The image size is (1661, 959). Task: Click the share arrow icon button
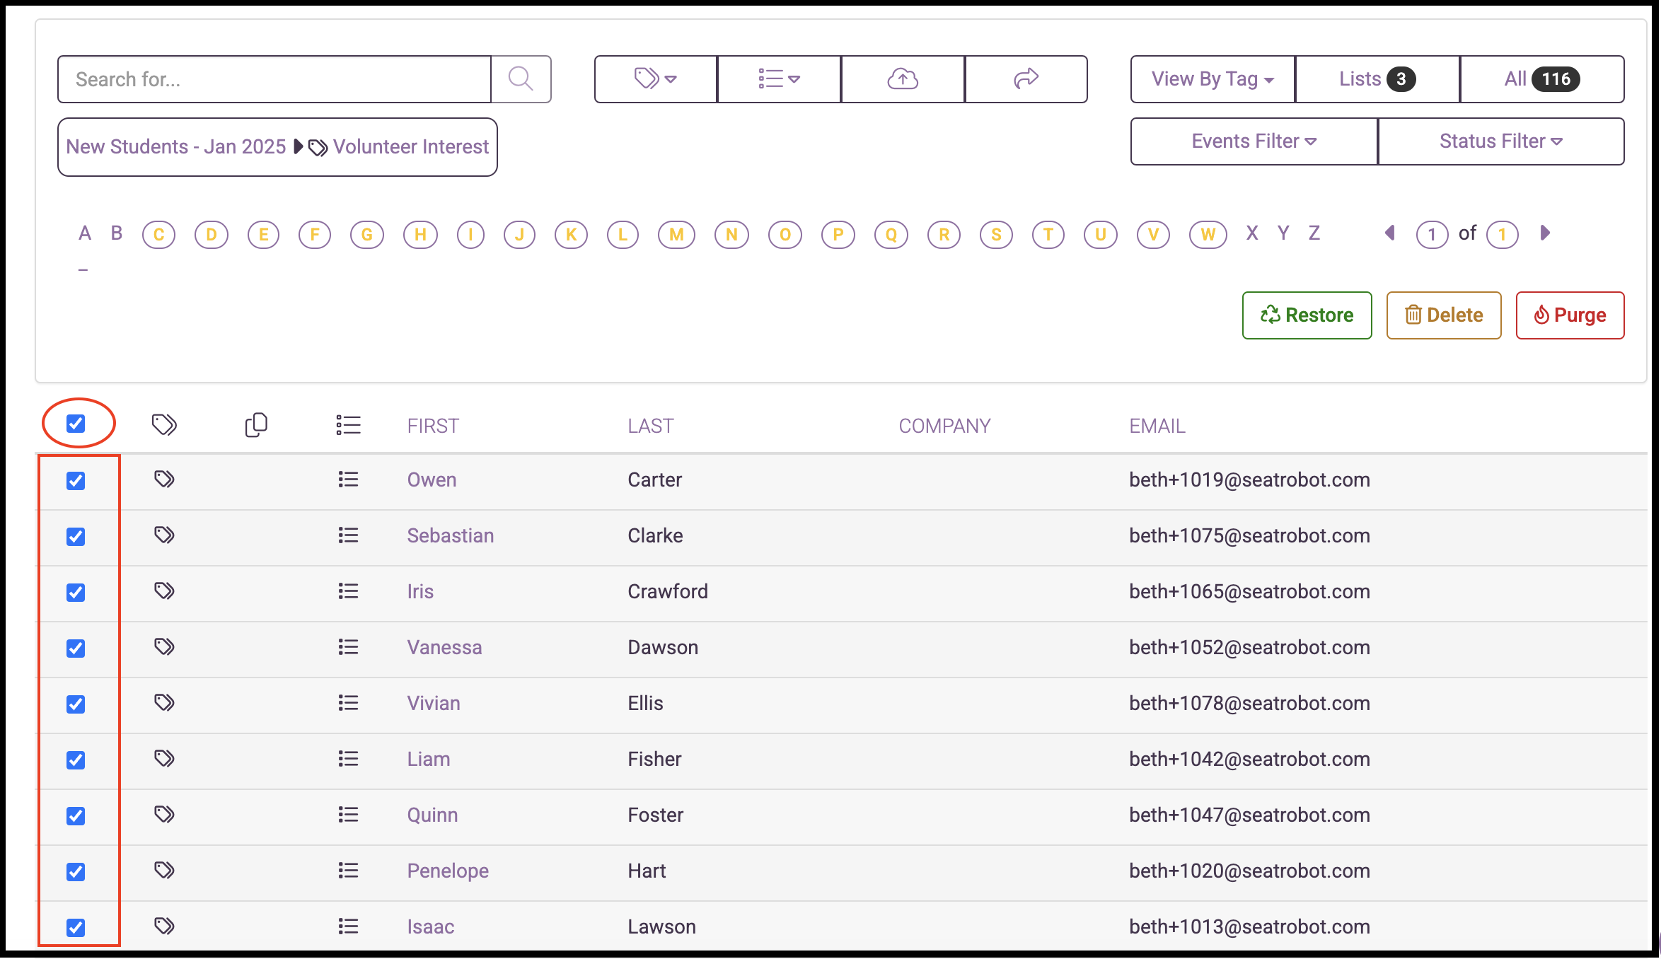(1026, 79)
